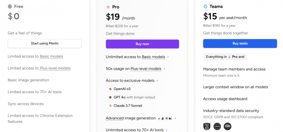The height and width of the screenshot is (132, 283).
Task: Click image generation model icons group
Action: click(164, 118)
